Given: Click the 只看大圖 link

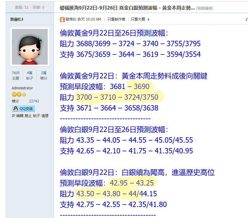Looking at the screenshot, I should 138,19.
